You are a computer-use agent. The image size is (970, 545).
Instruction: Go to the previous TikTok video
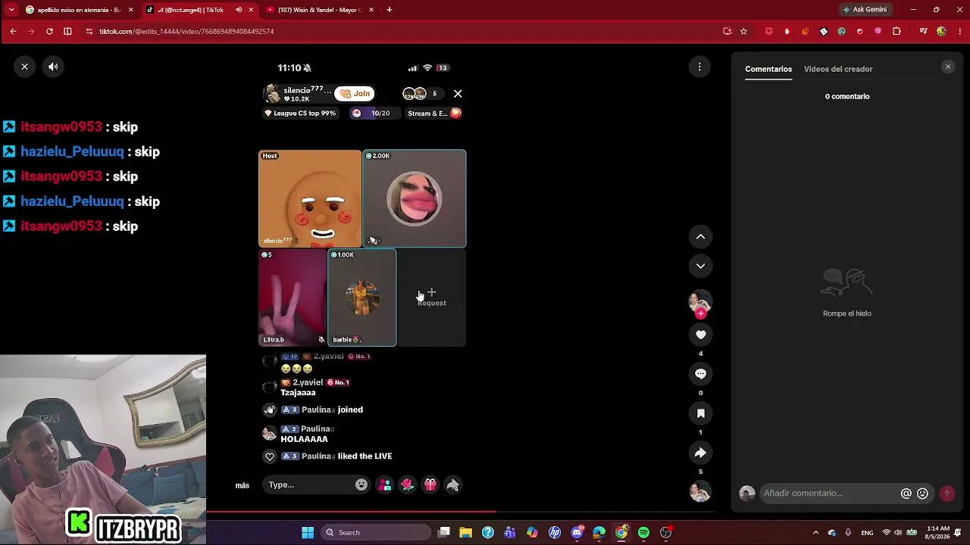700,237
